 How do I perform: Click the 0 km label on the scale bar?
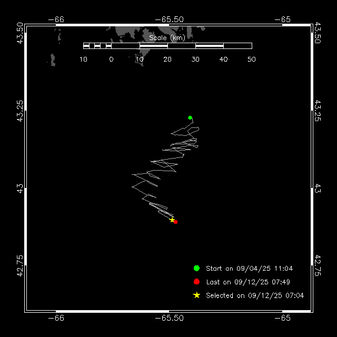(111, 59)
